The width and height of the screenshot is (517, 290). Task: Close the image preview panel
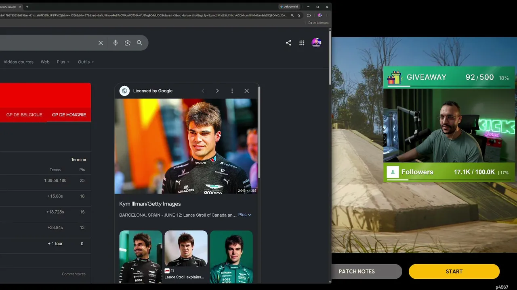click(246, 91)
